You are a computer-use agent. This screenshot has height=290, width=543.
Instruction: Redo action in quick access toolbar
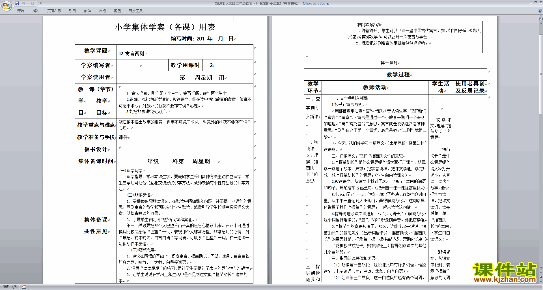point(33,3)
